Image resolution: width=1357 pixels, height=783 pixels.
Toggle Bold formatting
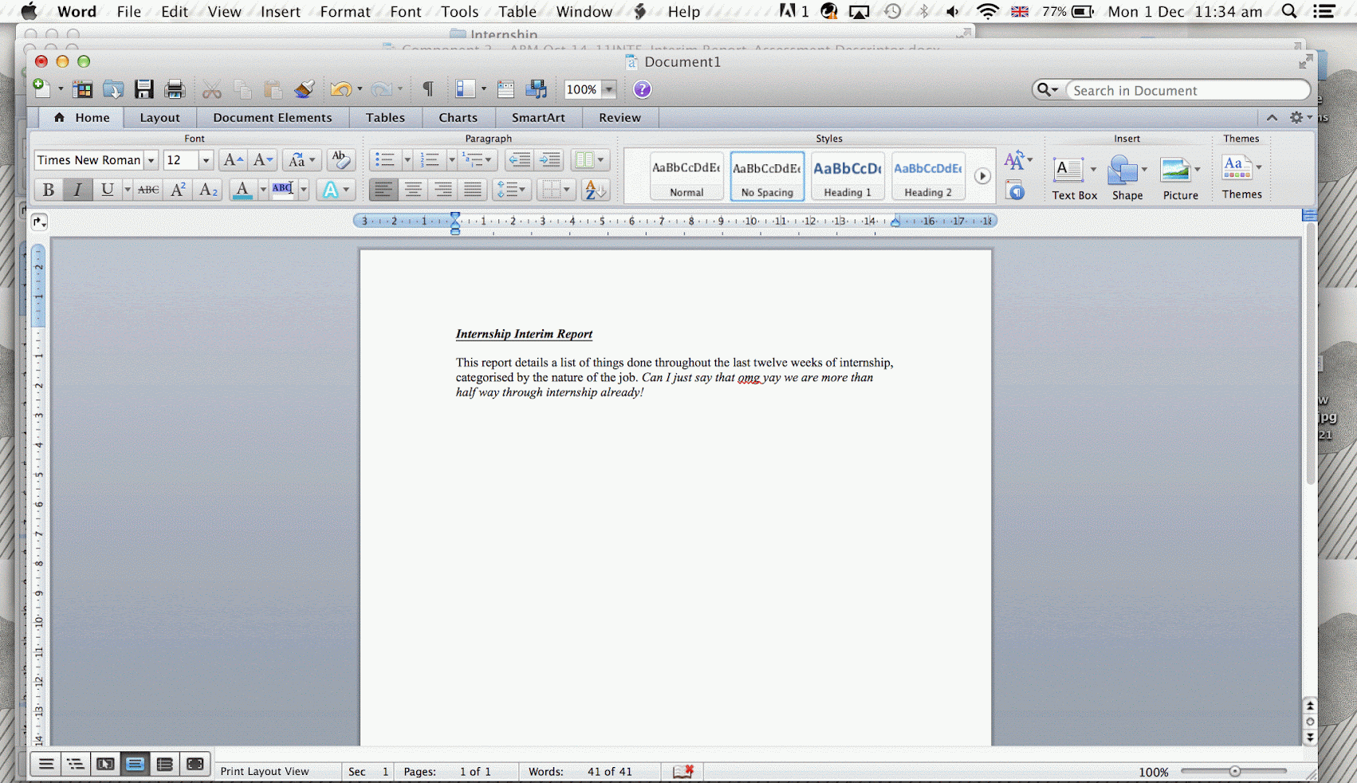pyautogui.click(x=48, y=190)
